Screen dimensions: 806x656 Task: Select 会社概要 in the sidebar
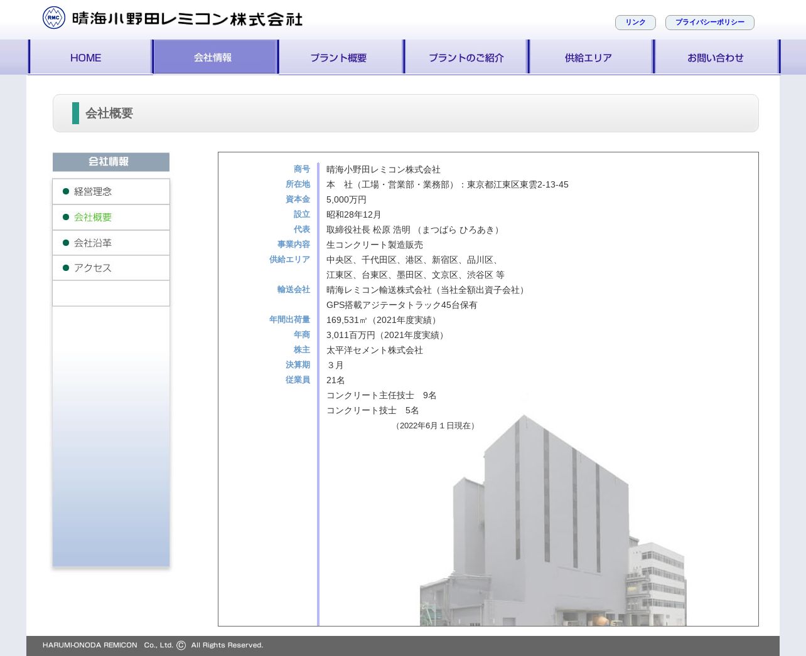[111, 218]
